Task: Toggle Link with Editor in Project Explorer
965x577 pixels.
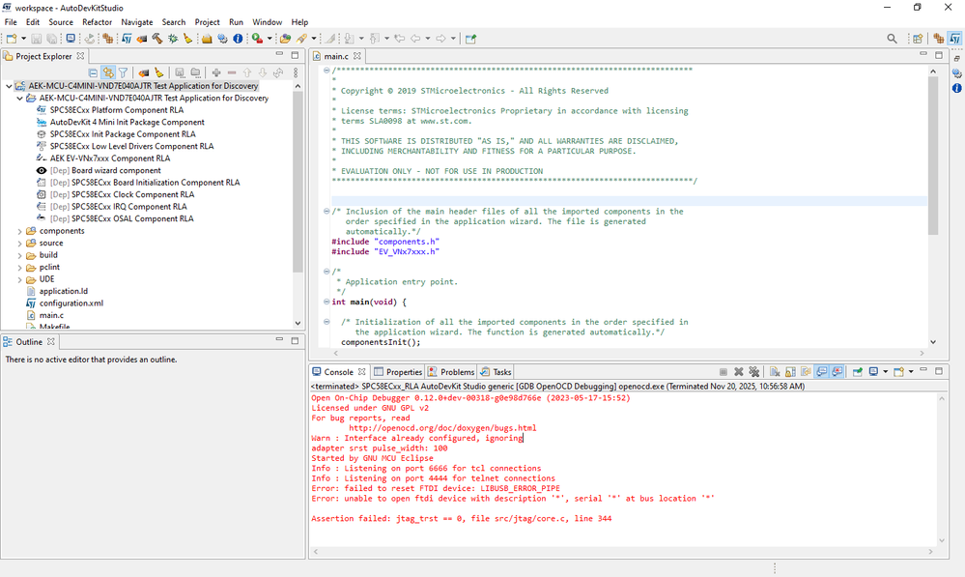Action: coord(108,72)
